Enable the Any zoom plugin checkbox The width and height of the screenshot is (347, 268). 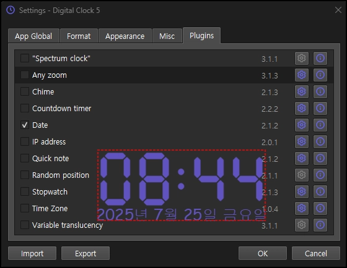(25, 75)
